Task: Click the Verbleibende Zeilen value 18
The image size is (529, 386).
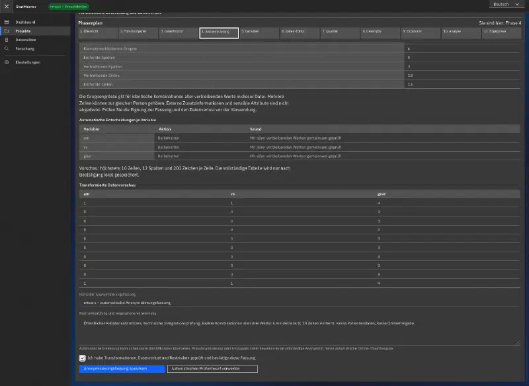Action: click(x=410, y=75)
